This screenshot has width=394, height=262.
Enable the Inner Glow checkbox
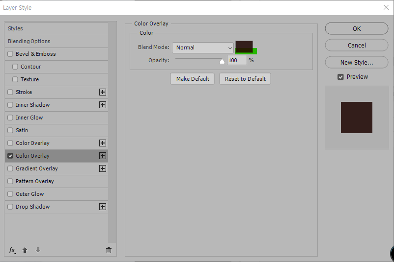[x=10, y=118]
